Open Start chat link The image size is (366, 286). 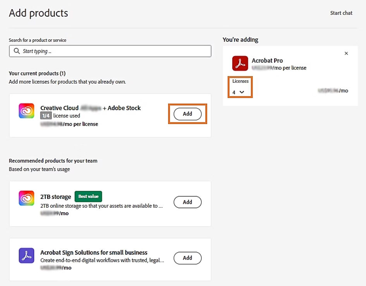341,13
